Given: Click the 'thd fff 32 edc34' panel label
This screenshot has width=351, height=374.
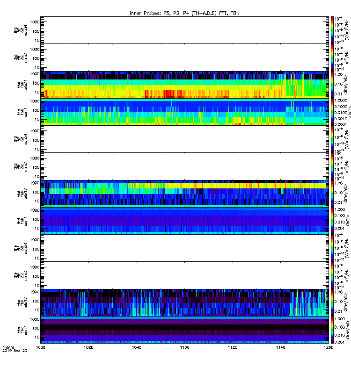Looking at the screenshot, I should (x=21, y=139).
